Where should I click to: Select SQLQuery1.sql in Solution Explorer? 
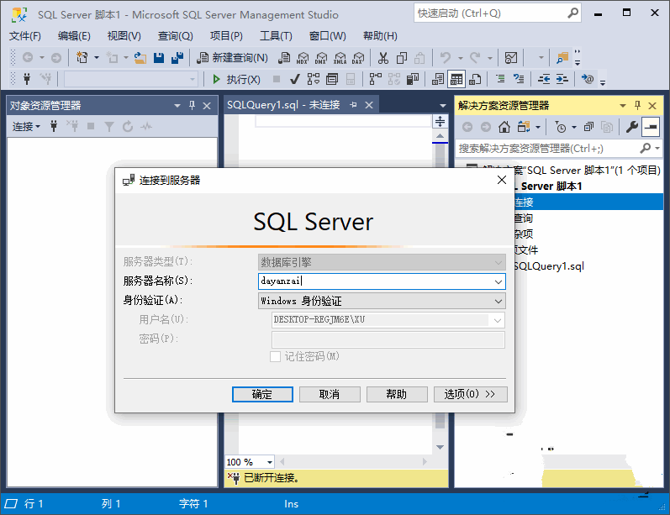click(549, 266)
